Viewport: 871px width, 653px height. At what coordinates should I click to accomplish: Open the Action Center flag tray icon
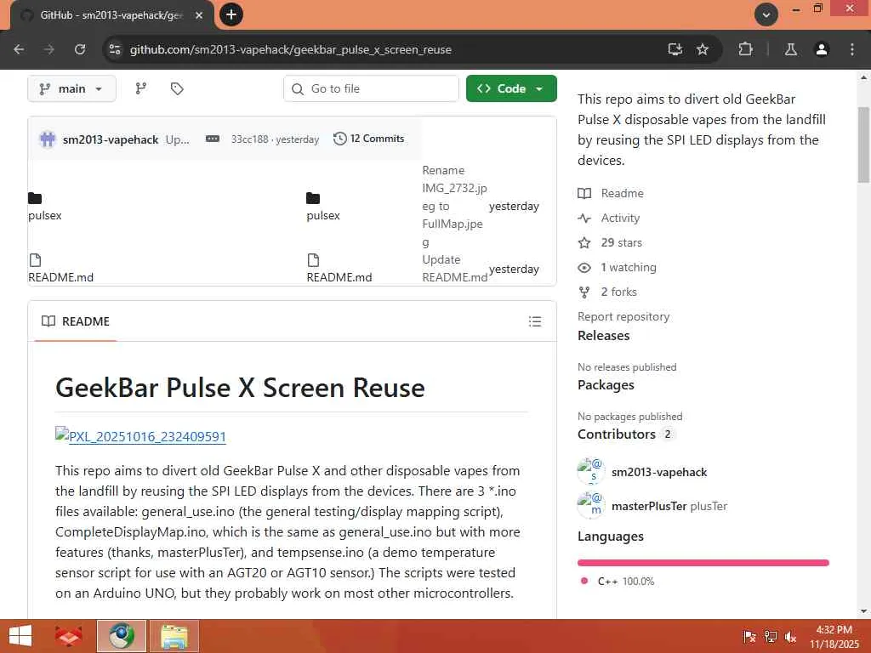pyautogui.click(x=749, y=637)
